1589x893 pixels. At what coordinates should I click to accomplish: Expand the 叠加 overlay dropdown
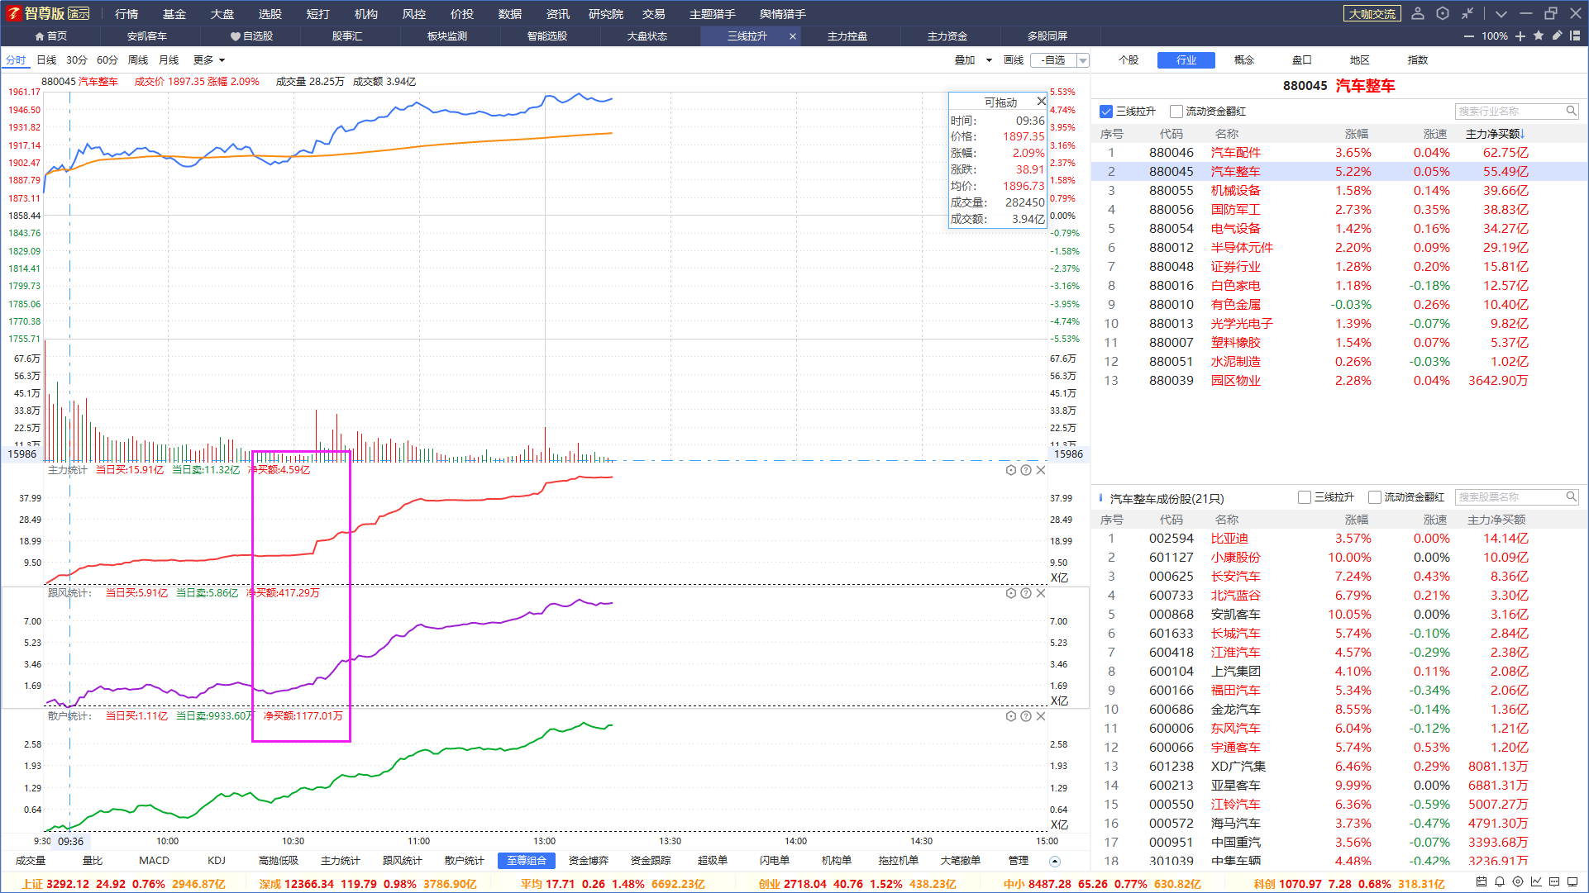pyautogui.click(x=973, y=60)
